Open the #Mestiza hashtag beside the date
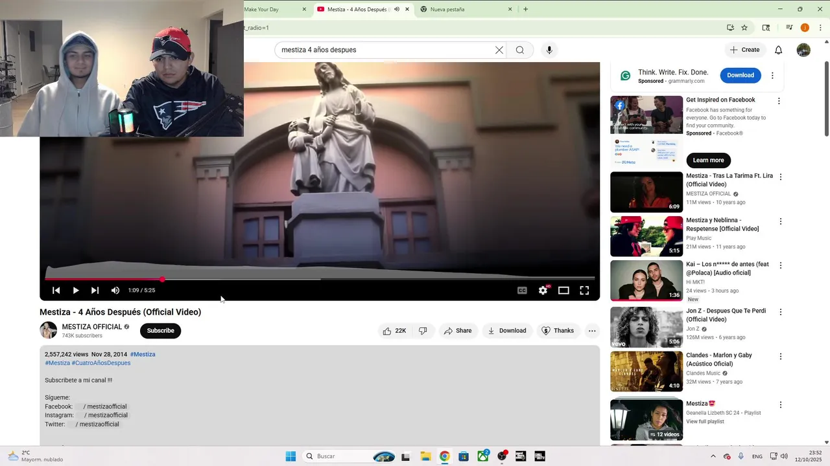Image resolution: width=830 pixels, height=466 pixels. (x=143, y=355)
